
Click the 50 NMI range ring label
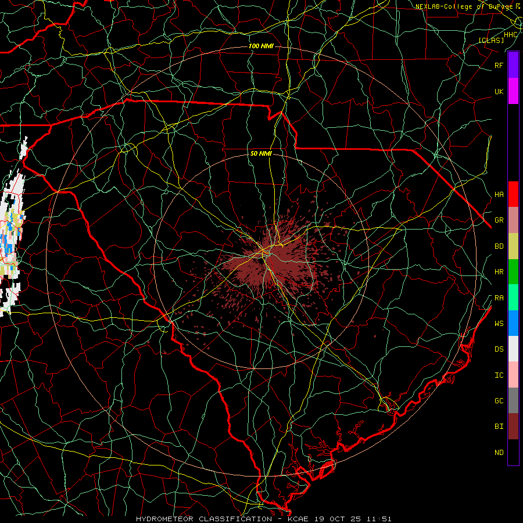tap(261, 153)
